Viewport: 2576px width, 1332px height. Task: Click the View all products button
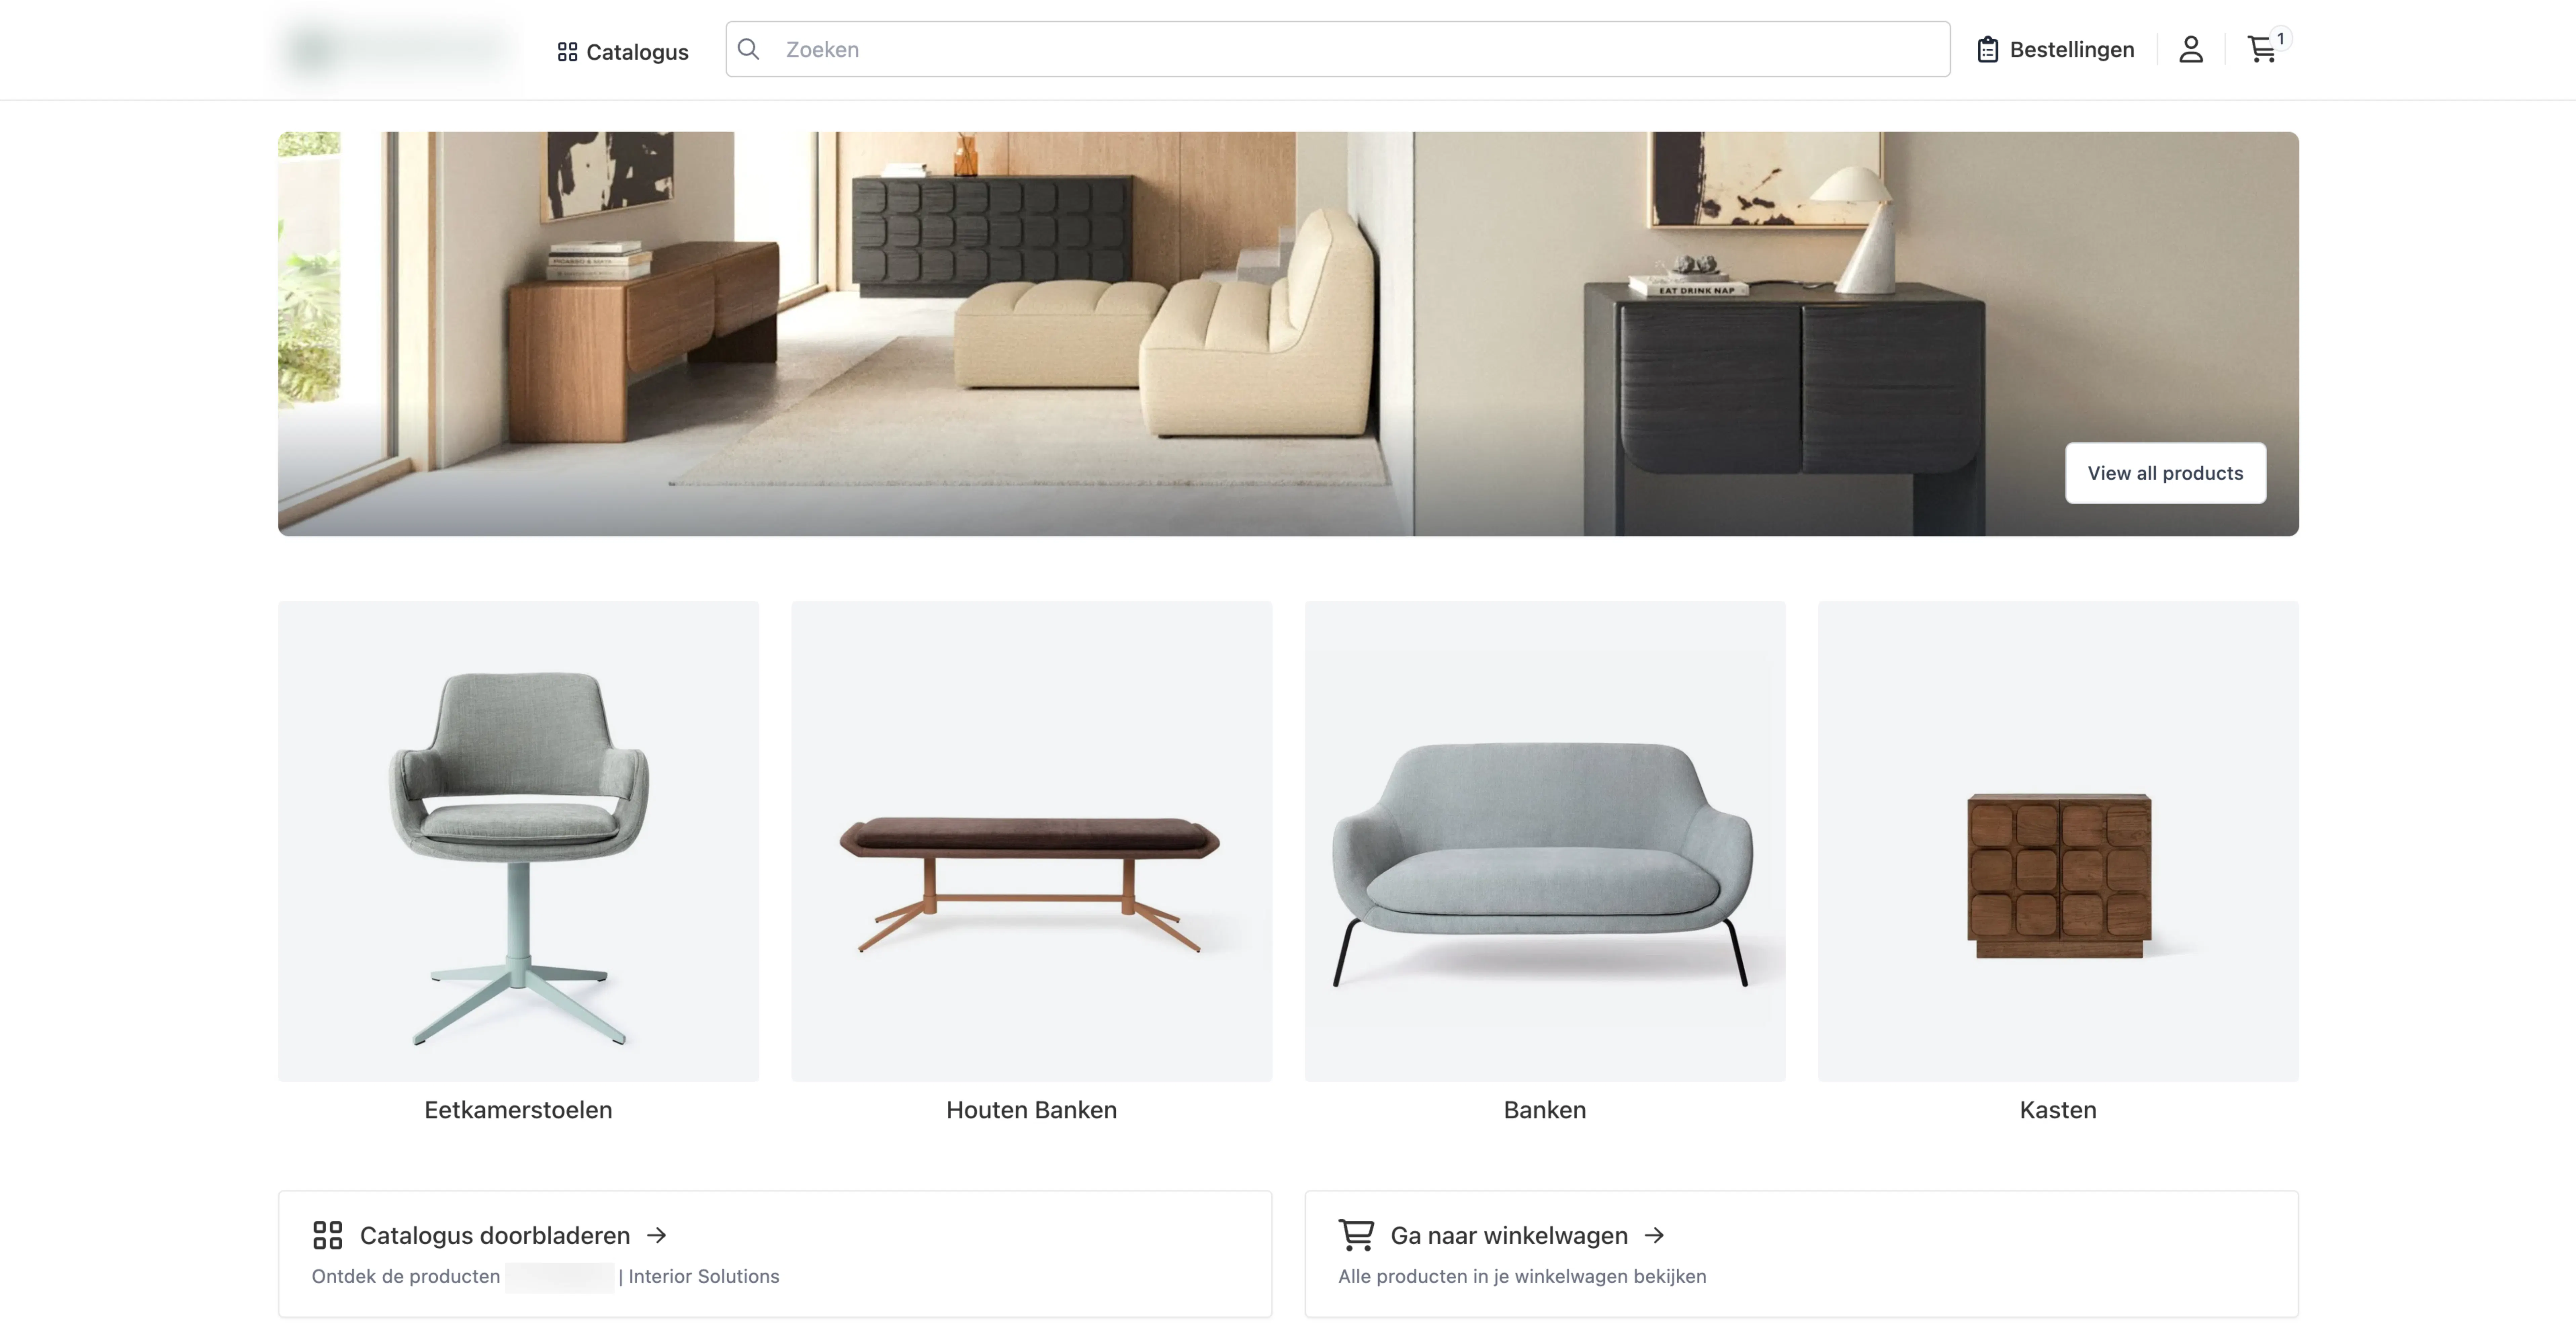coord(2165,473)
